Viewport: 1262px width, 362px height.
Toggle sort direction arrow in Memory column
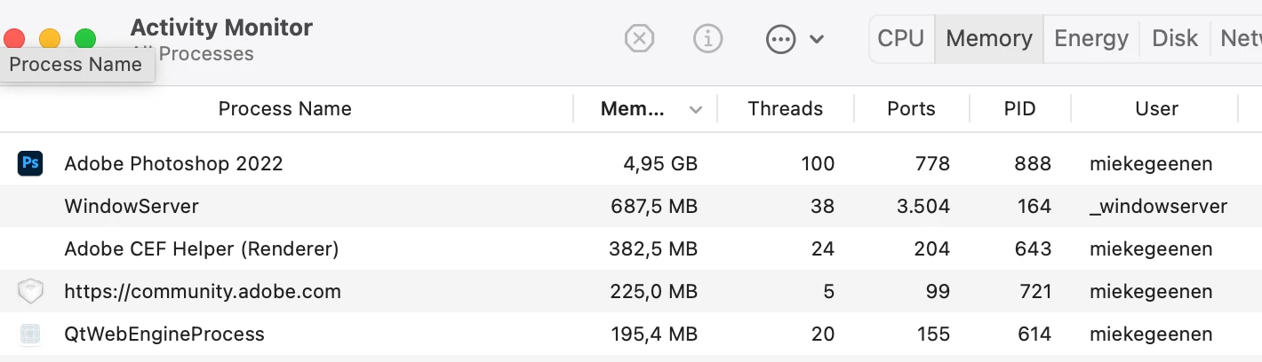click(x=696, y=110)
